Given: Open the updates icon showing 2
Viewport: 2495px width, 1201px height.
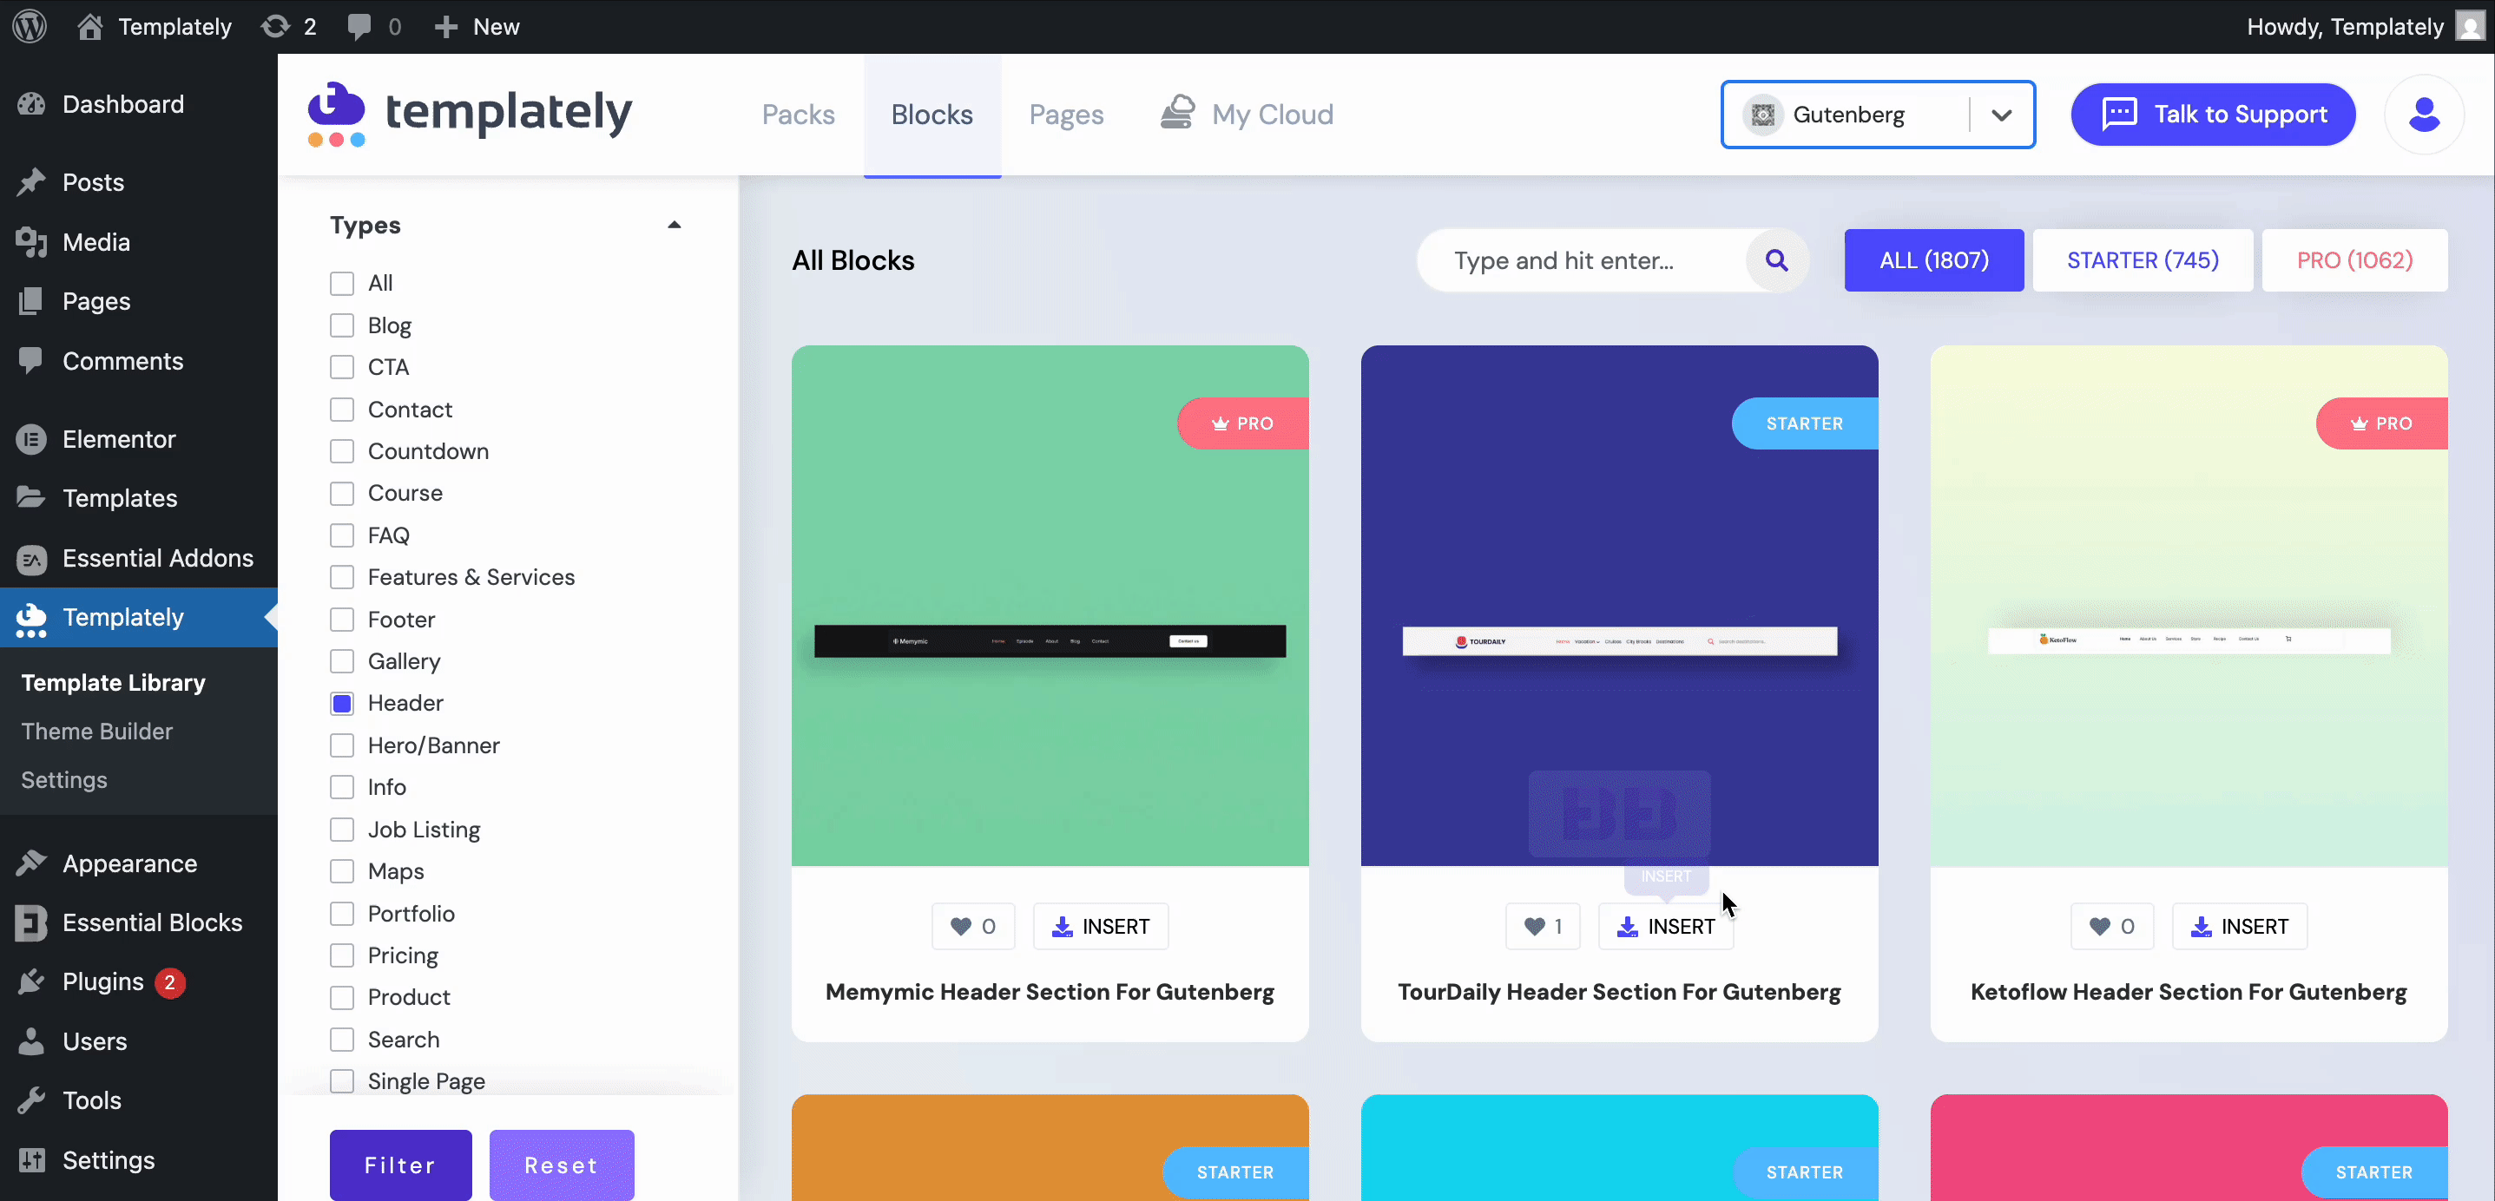Looking at the screenshot, I should click(x=276, y=26).
